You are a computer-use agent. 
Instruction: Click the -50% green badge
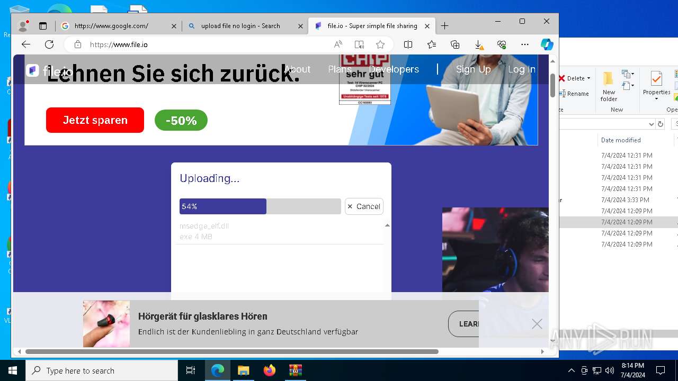click(181, 121)
